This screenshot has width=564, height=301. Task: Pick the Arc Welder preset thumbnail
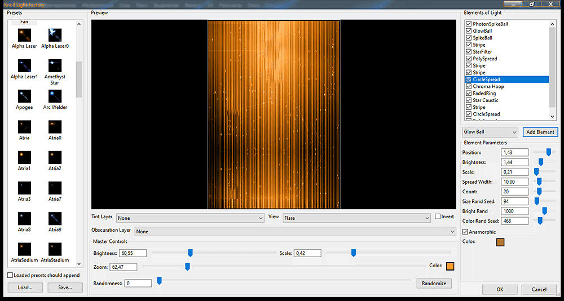55,96
